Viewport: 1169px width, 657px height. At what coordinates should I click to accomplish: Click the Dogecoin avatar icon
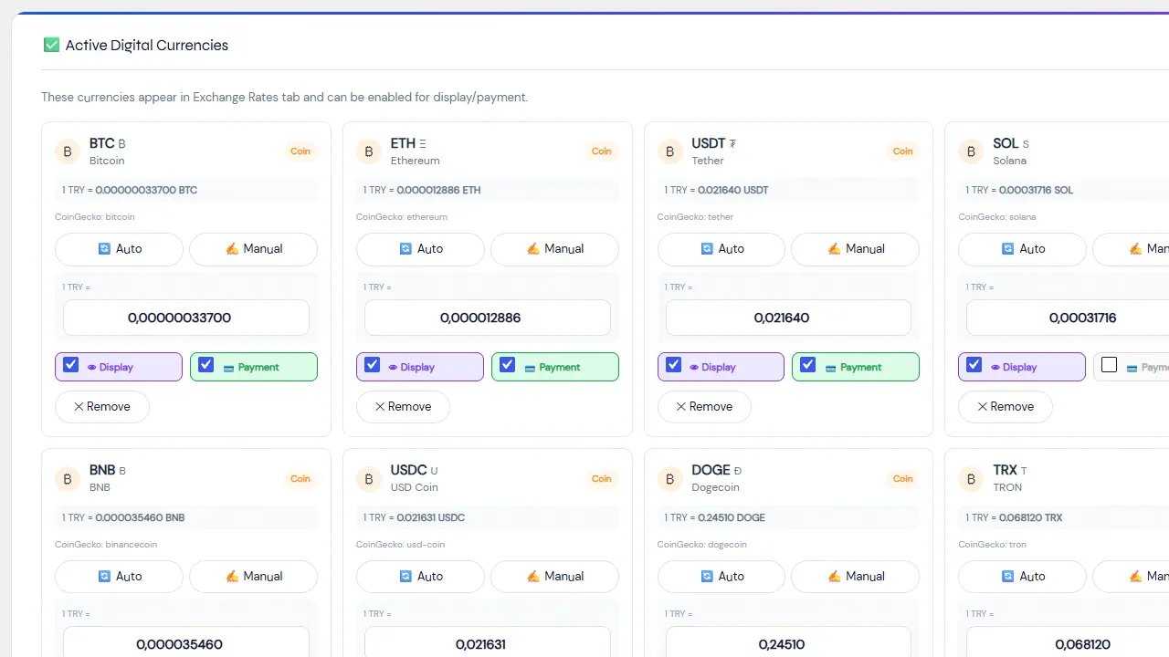click(x=670, y=479)
